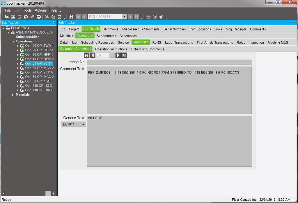Click the back navigation arrow icon

149,17
